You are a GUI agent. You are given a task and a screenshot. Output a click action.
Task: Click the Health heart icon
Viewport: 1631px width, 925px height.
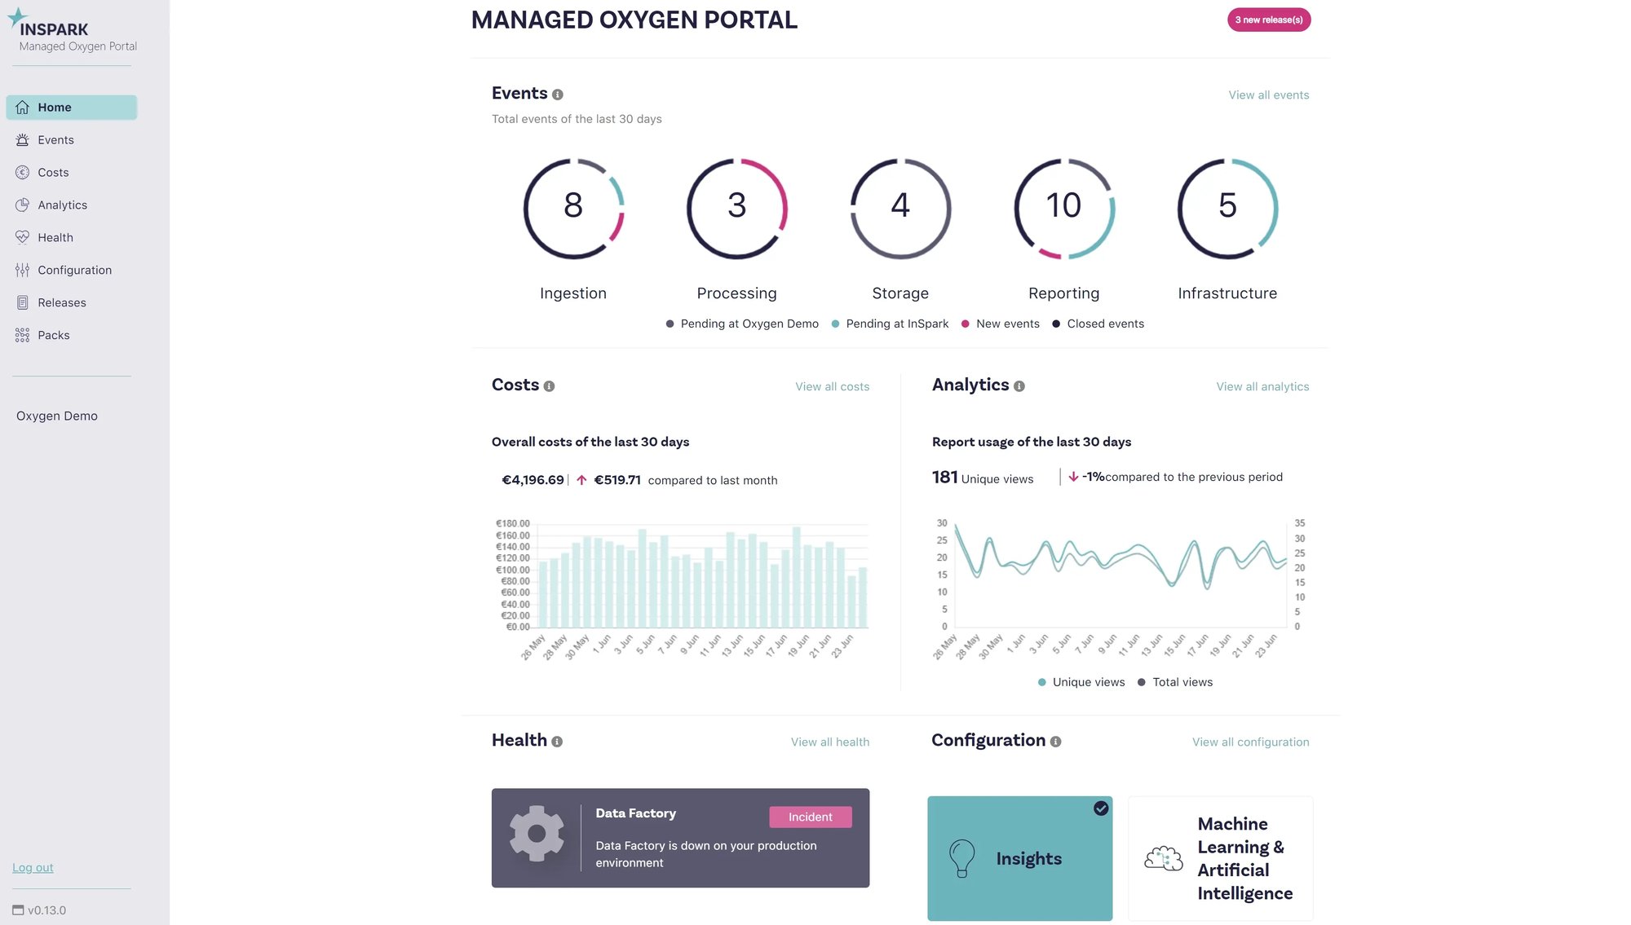click(22, 238)
